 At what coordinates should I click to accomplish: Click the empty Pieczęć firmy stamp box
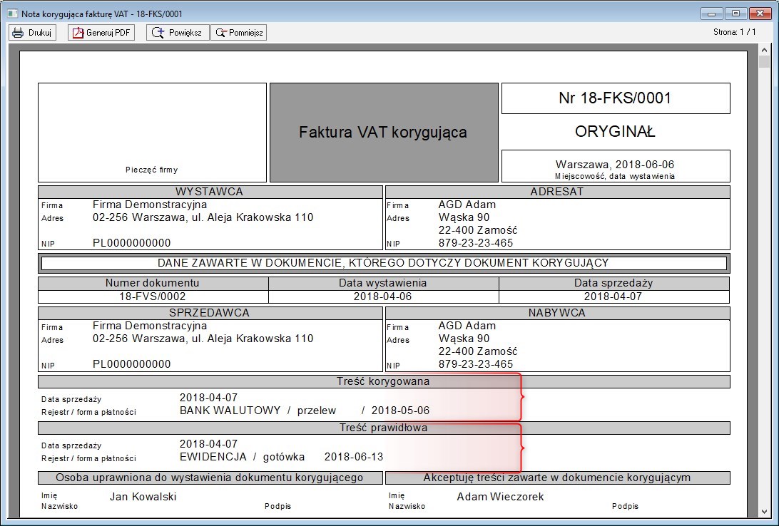[152, 132]
